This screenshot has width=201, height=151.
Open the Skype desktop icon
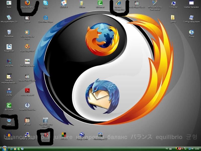[46, 4]
